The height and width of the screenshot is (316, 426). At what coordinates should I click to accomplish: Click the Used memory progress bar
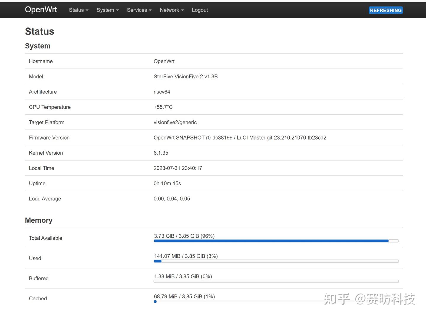pyautogui.click(x=276, y=261)
